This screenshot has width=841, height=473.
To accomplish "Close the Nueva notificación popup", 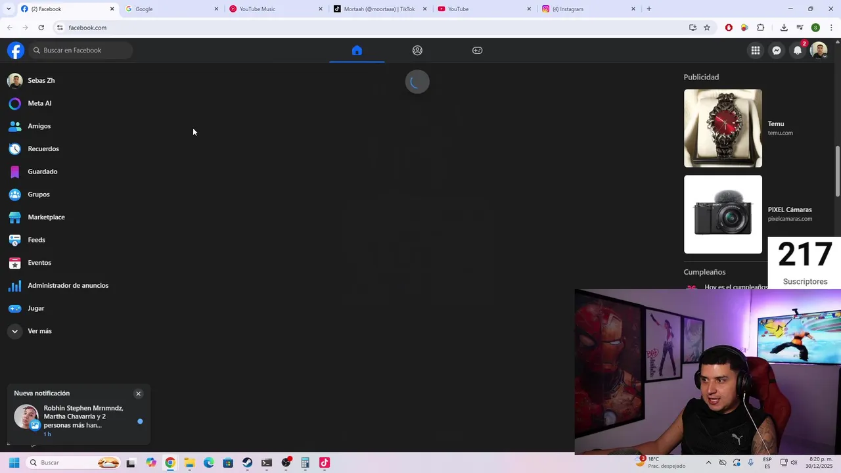I will tap(138, 394).
